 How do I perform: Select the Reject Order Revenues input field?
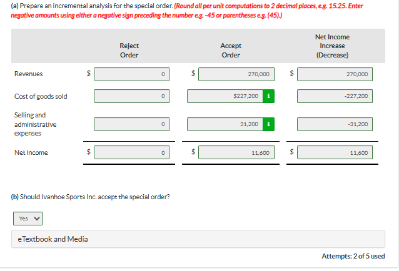point(131,74)
